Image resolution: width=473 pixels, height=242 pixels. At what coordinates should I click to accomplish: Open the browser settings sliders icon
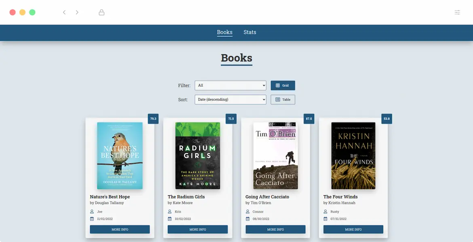[x=457, y=13]
